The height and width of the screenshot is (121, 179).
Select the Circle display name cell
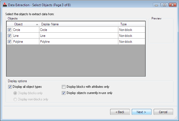(79, 30)
